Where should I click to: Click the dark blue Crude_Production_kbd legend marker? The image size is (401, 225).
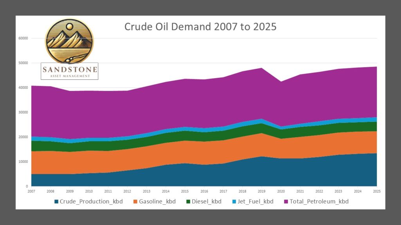tap(56, 202)
